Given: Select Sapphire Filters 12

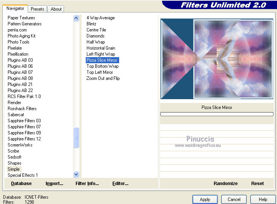Looking at the screenshot, I should 24,139.
